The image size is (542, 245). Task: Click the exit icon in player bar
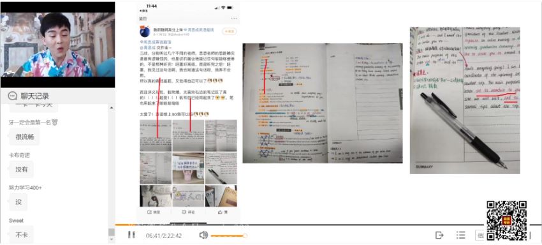(x=439, y=235)
